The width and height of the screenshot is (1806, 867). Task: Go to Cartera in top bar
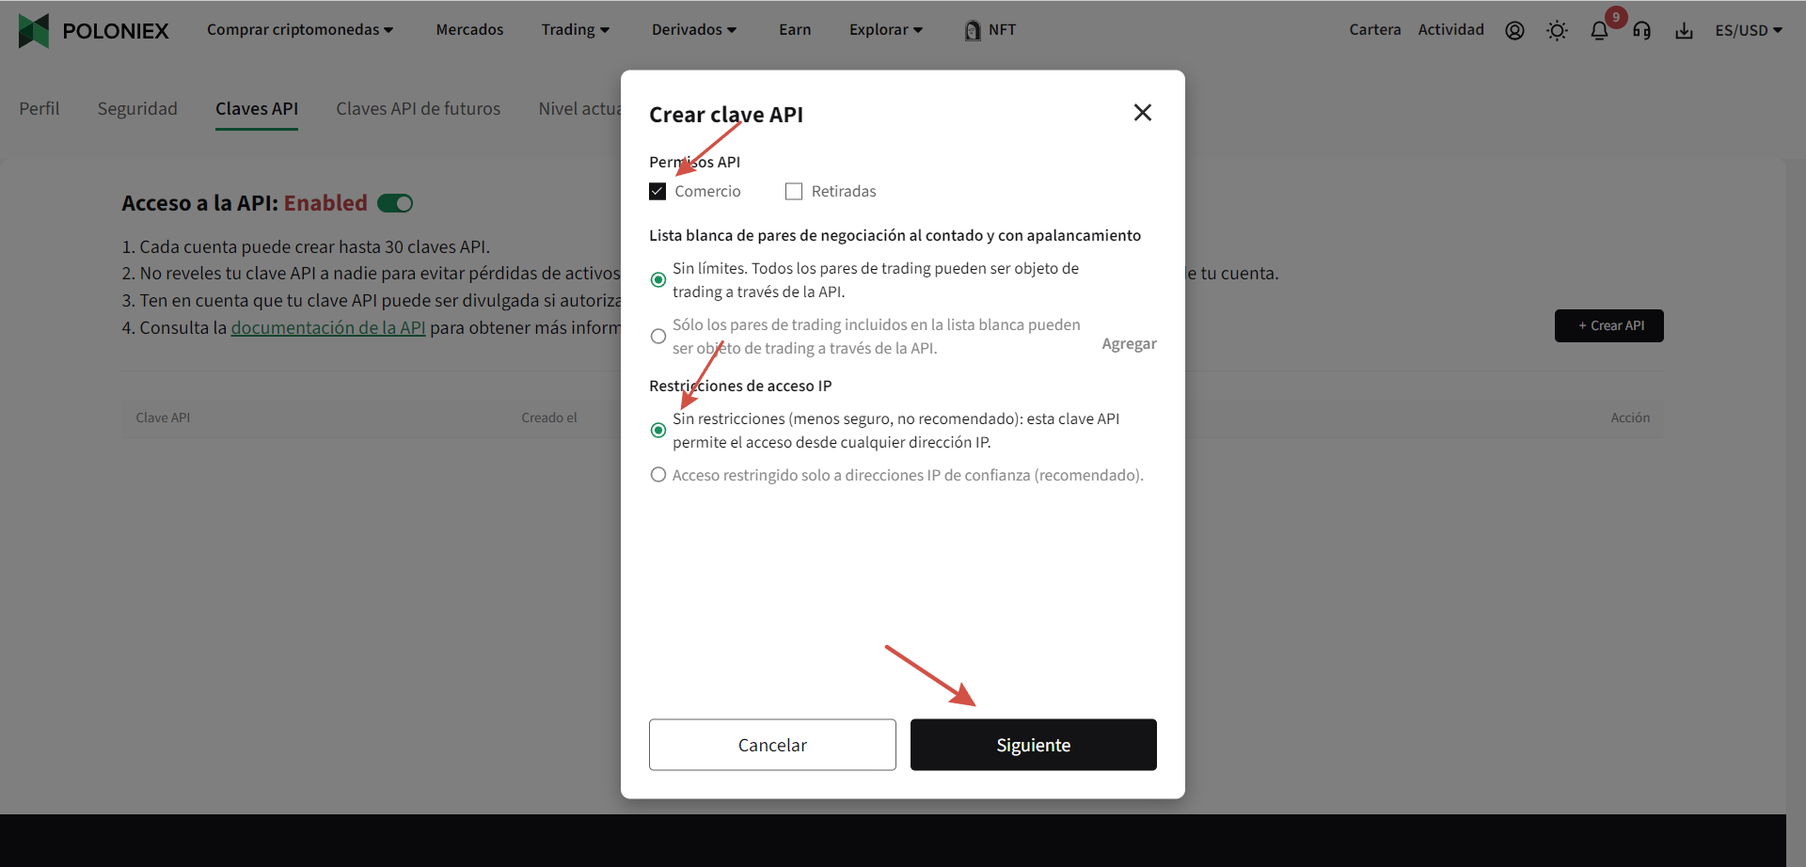coord(1375,30)
